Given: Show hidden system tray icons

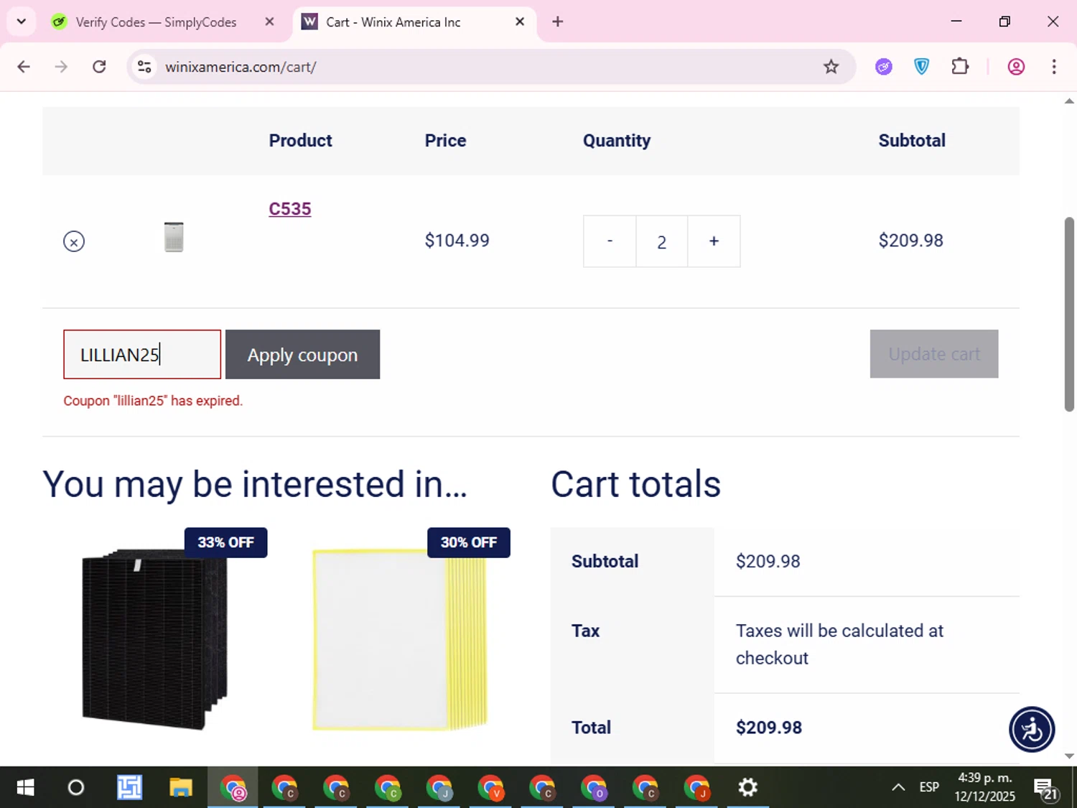Looking at the screenshot, I should [898, 788].
